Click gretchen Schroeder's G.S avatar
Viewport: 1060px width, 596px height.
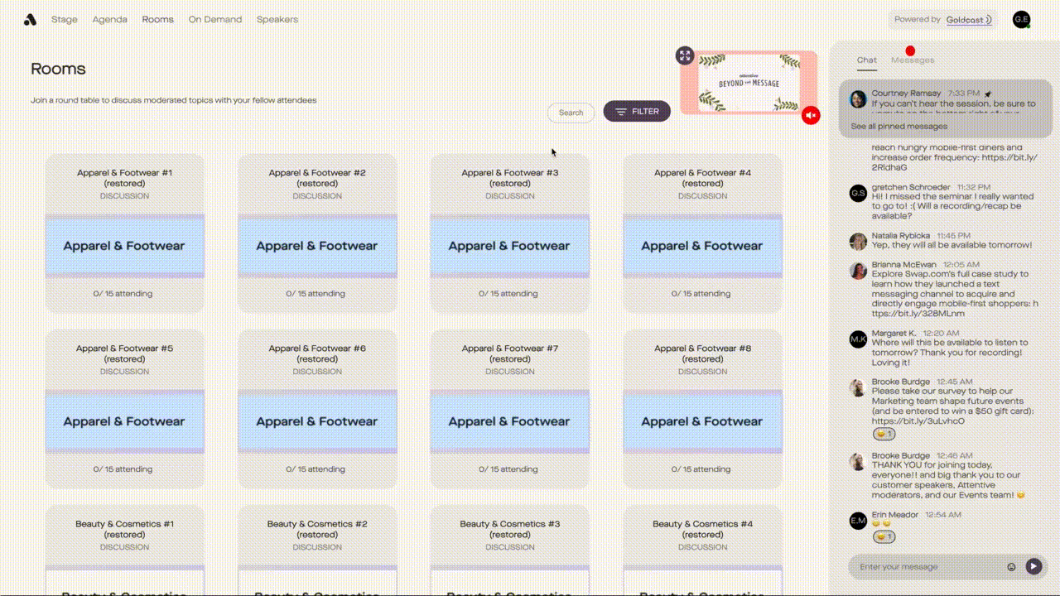click(x=858, y=193)
